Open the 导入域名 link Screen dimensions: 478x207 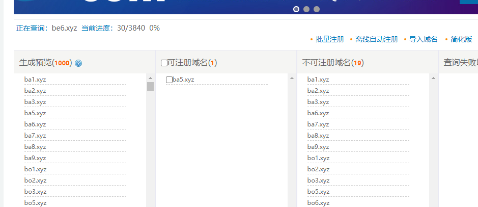424,39
